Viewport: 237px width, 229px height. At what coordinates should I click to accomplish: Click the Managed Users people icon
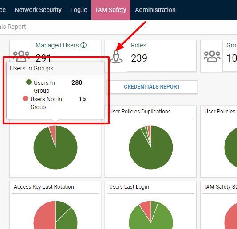pos(21,56)
